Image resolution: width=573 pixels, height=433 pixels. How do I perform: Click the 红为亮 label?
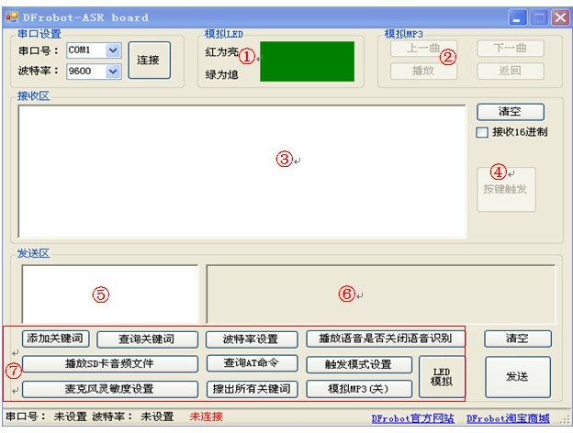pyautogui.click(x=221, y=52)
